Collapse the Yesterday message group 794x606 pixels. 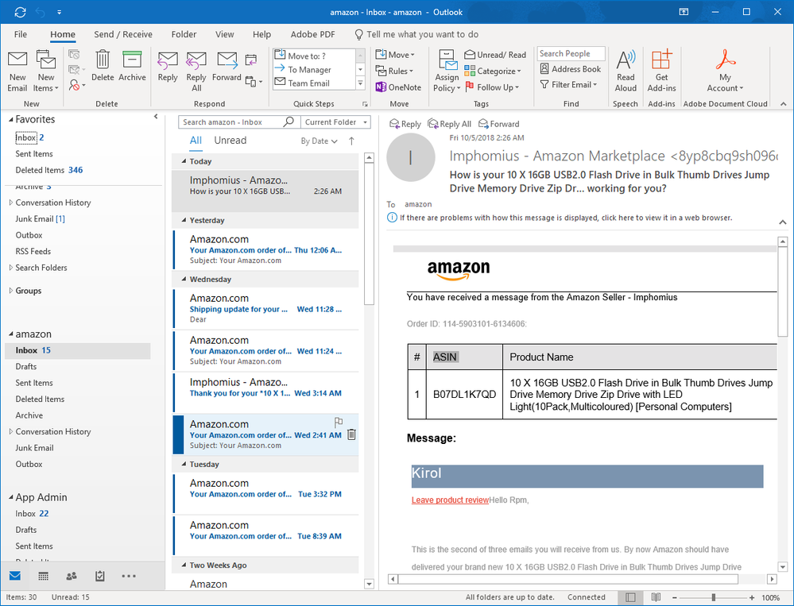[x=184, y=220]
